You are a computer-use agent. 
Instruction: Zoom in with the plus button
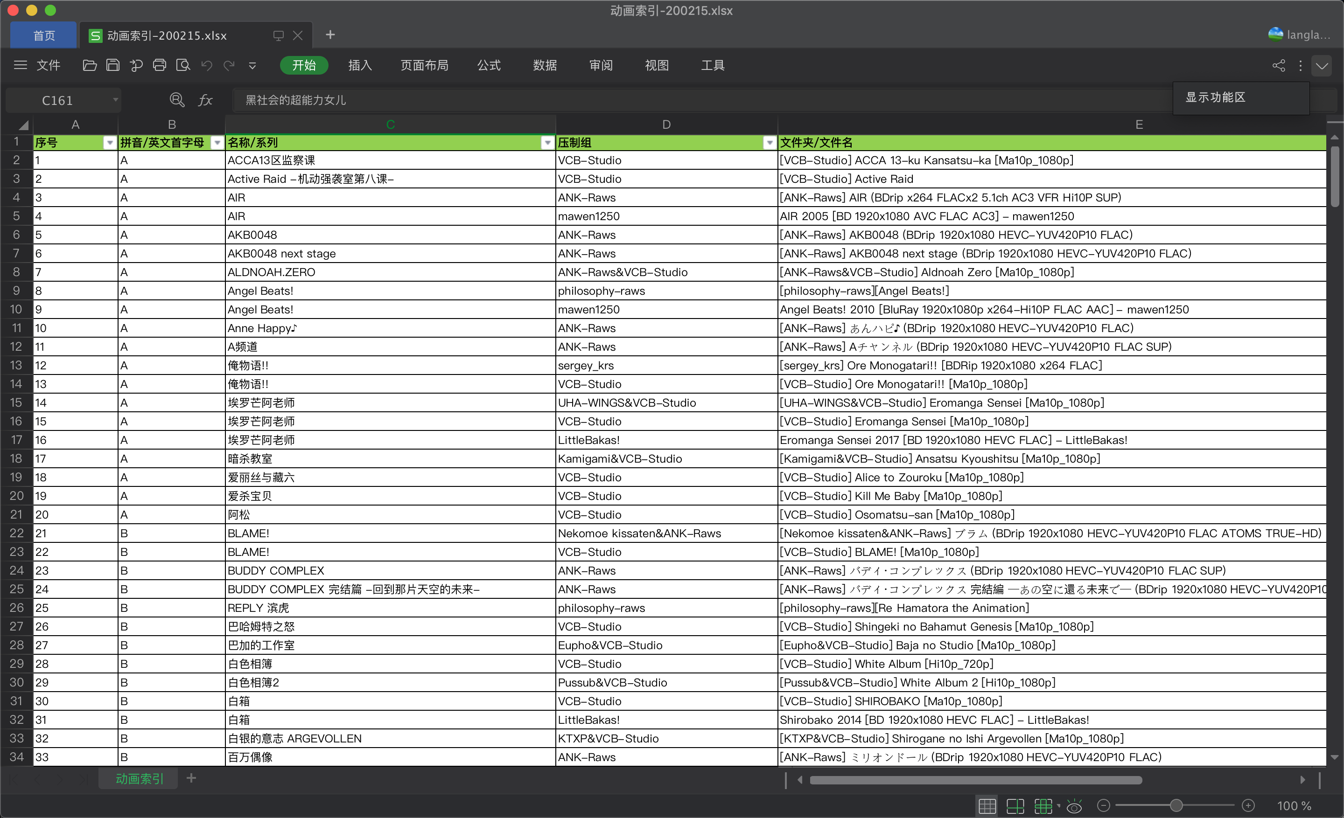point(1248,805)
